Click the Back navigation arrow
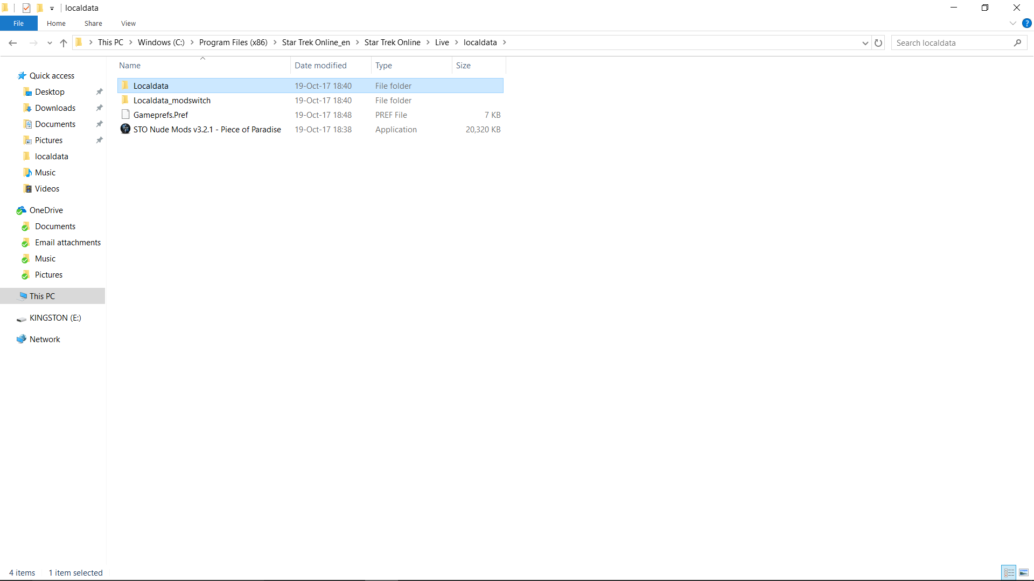This screenshot has height=581, width=1034. [x=13, y=43]
